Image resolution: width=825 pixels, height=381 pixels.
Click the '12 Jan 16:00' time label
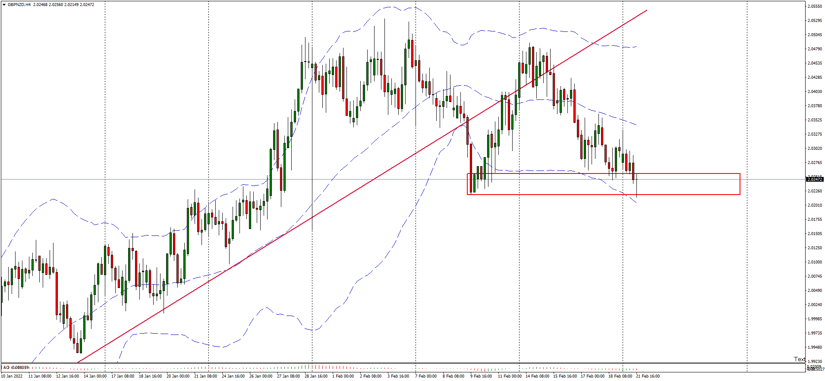67,376
